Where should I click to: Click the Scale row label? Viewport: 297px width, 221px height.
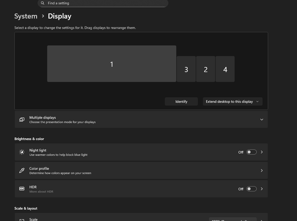[33, 219]
